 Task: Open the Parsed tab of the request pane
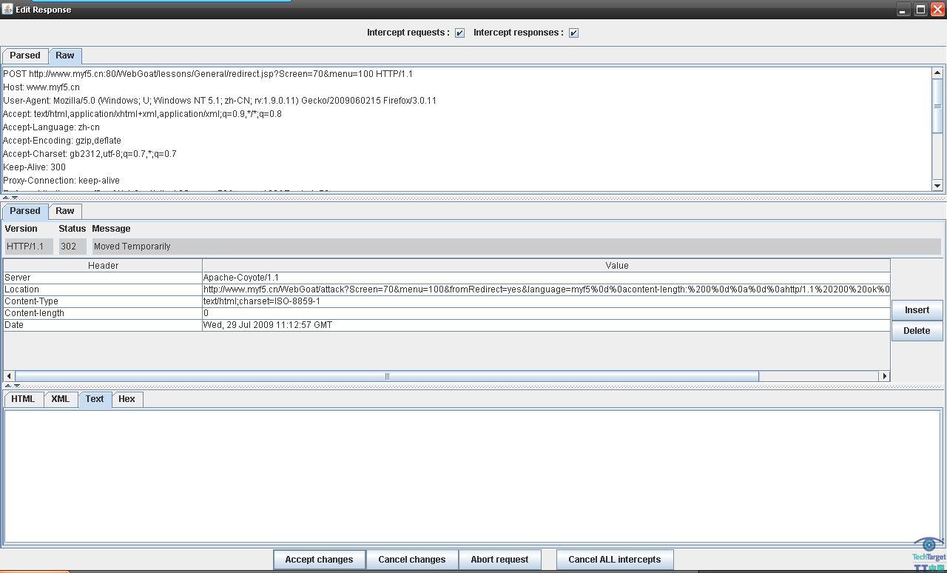(25, 56)
